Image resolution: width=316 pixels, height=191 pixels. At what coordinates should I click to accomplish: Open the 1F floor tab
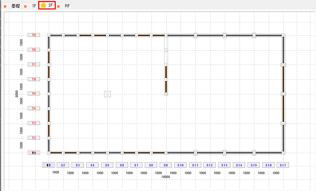coord(34,6)
